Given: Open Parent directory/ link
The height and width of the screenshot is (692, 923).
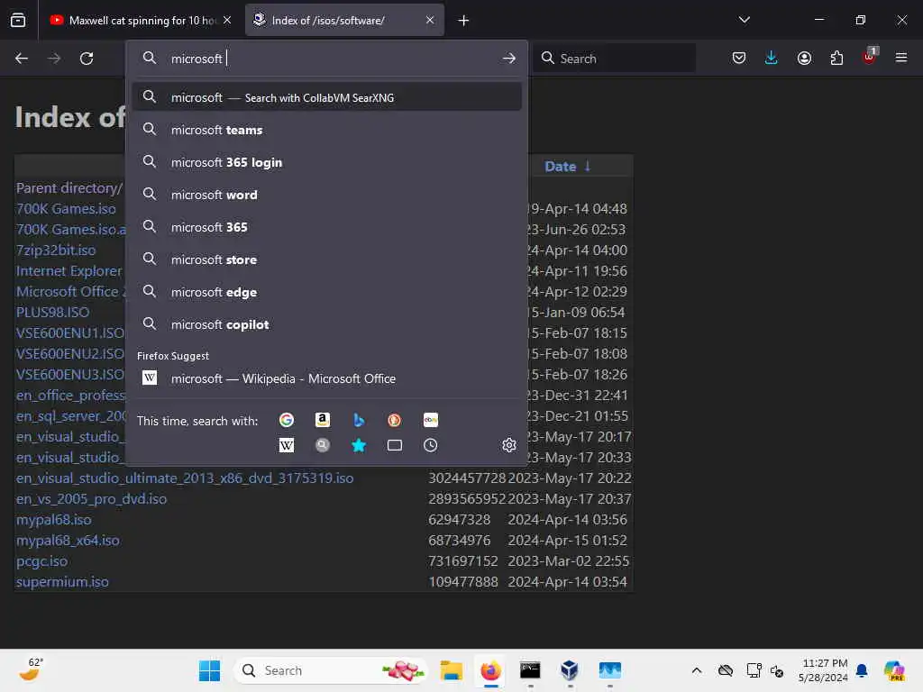Looking at the screenshot, I should pyautogui.click(x=69, y=188).
